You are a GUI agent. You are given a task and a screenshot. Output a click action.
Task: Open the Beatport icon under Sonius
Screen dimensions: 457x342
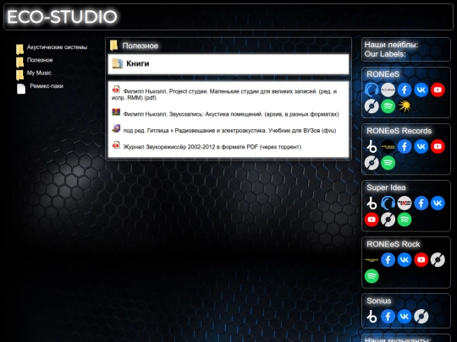[372, 317]
